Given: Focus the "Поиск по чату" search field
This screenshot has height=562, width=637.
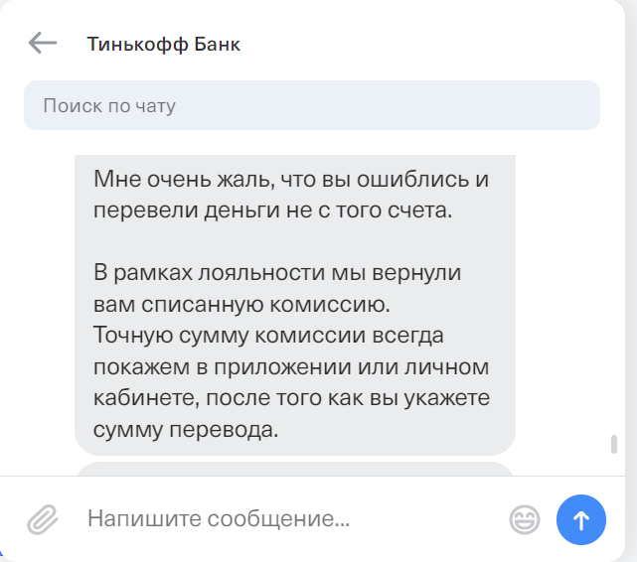Looking at the screenshot, I should point(311,104).
